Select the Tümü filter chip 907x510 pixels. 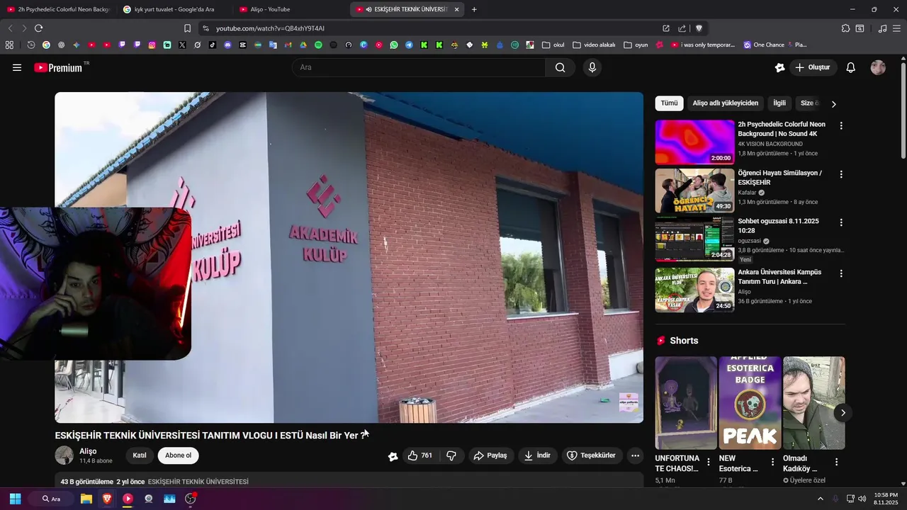point(669,103)
